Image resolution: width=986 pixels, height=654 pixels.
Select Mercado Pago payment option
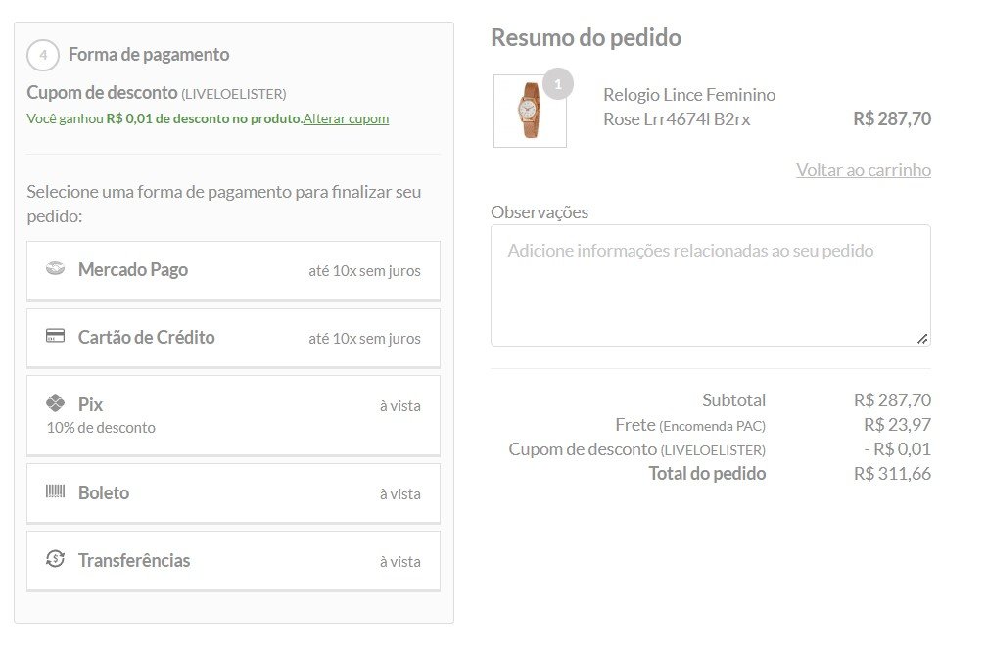pos(233,270)
